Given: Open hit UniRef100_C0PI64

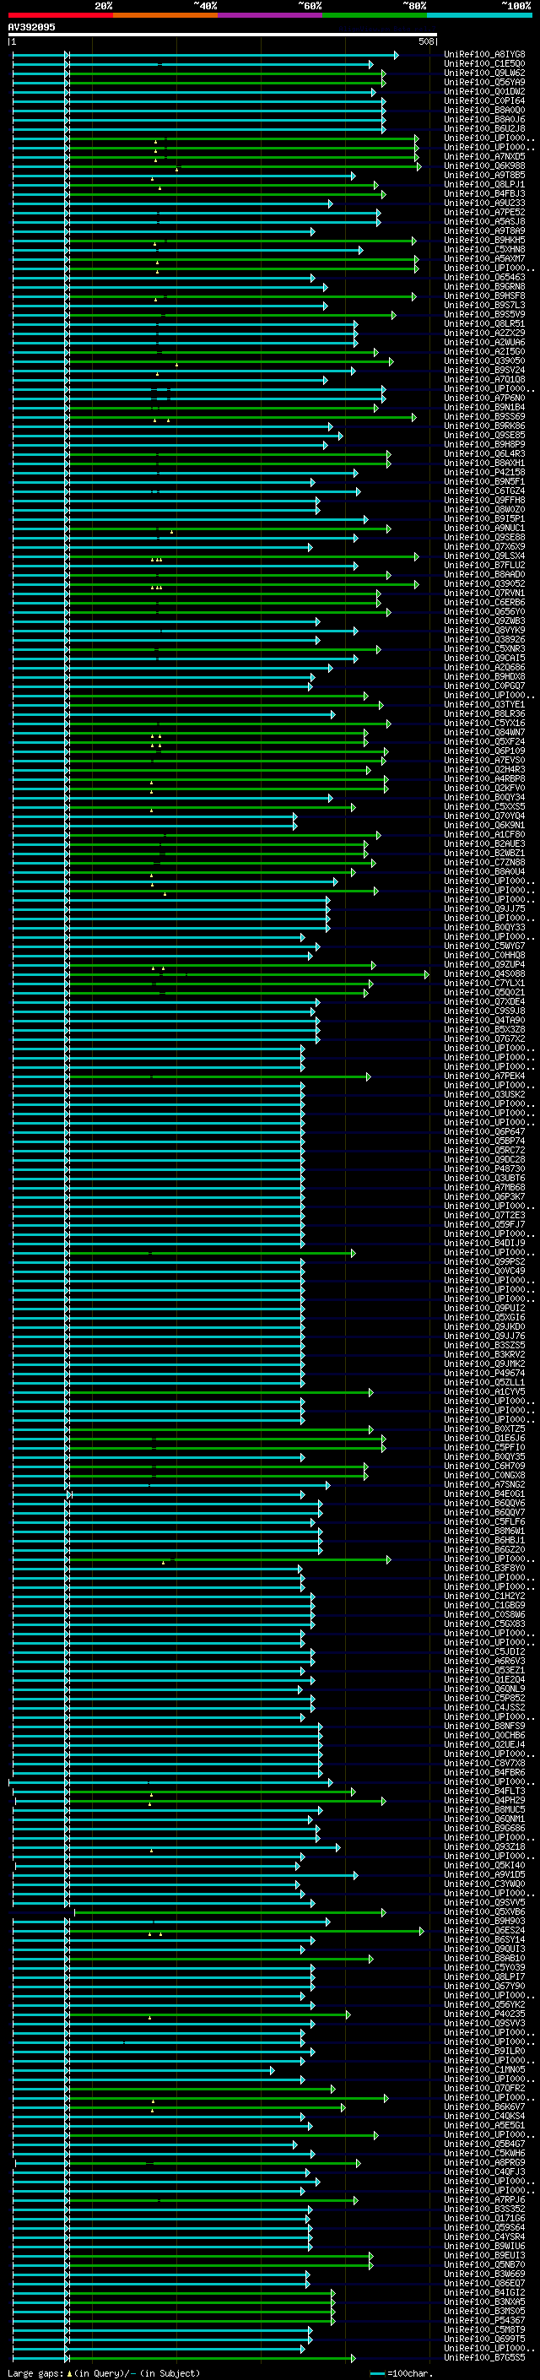Looking at the screenshot, I should click(x=484, y=100).
